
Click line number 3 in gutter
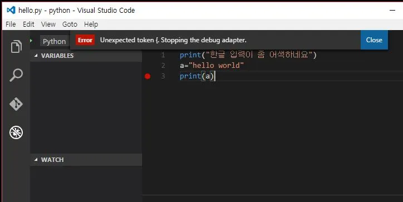(x=163, y=76)
